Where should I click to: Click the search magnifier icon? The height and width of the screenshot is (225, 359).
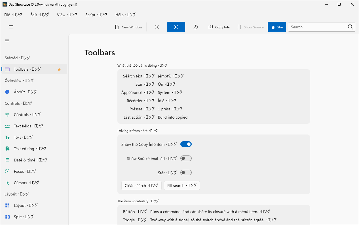[350, 27]
